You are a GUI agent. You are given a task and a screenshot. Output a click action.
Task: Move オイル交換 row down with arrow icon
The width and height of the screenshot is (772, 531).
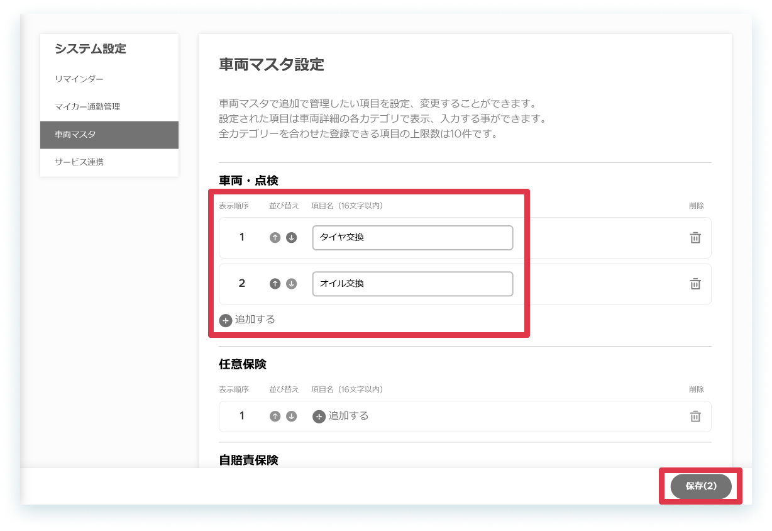(x=291, y=284)
